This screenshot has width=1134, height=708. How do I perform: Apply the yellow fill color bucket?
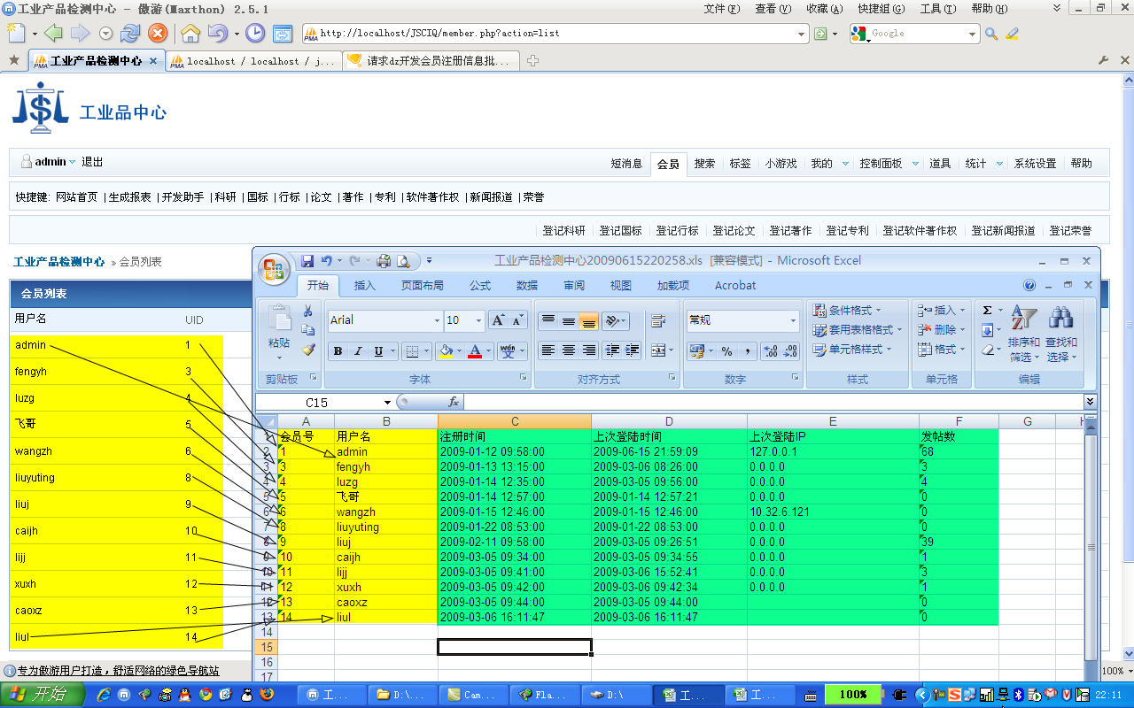click(x=445, y=351)
